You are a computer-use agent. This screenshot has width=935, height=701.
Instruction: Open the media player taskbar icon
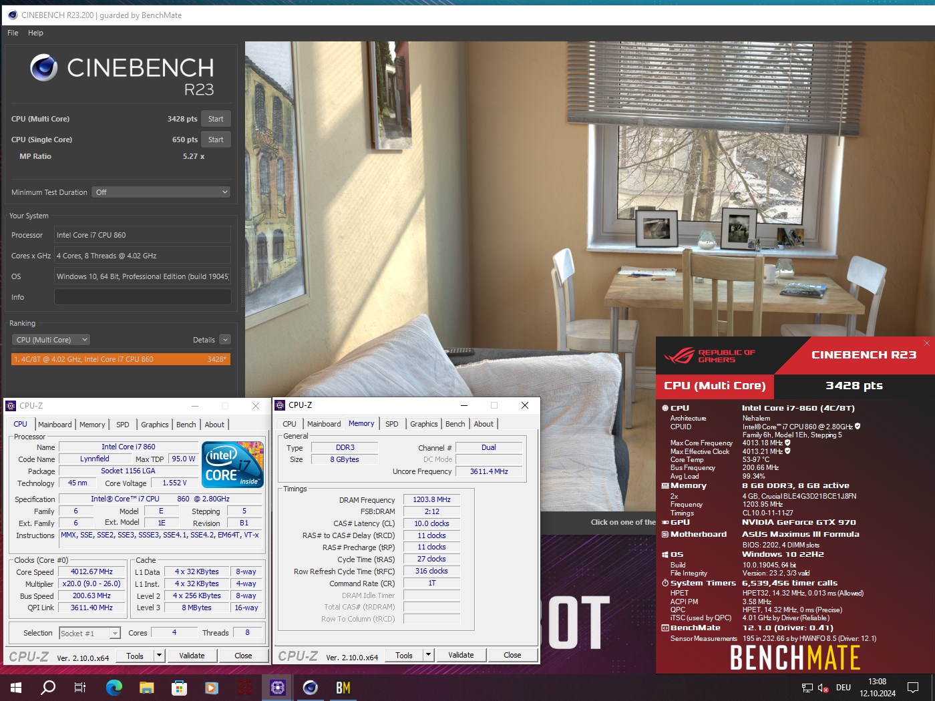pyautogui.click(x=211, y=687)
